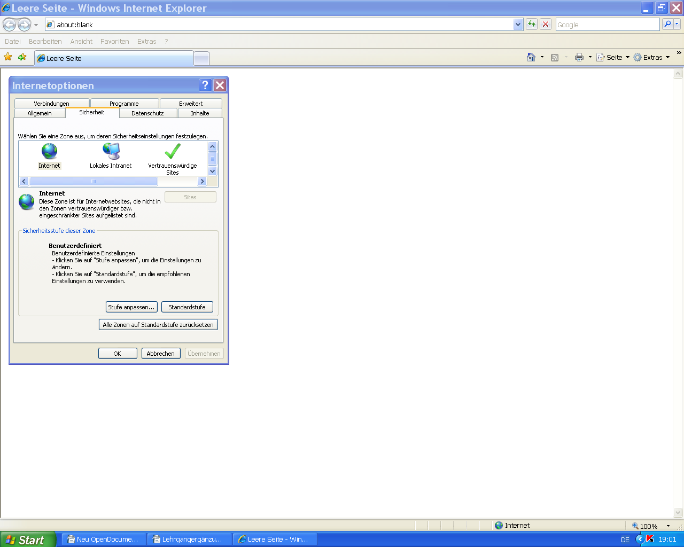Open the Extras menu in the menu bar

[146, 41]
